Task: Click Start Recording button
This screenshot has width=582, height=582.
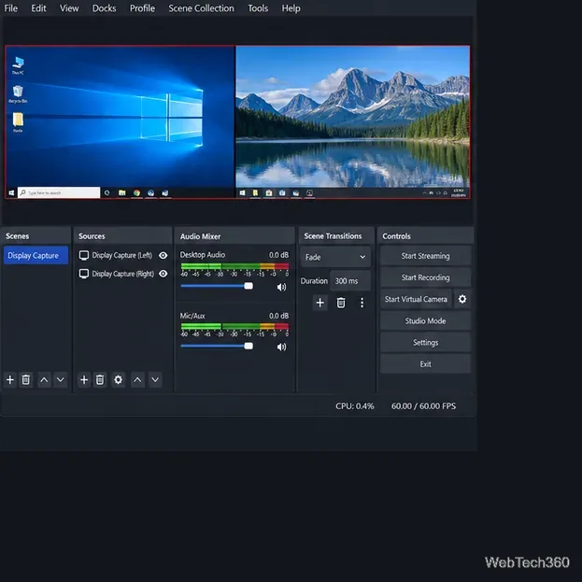Action: 425,277
